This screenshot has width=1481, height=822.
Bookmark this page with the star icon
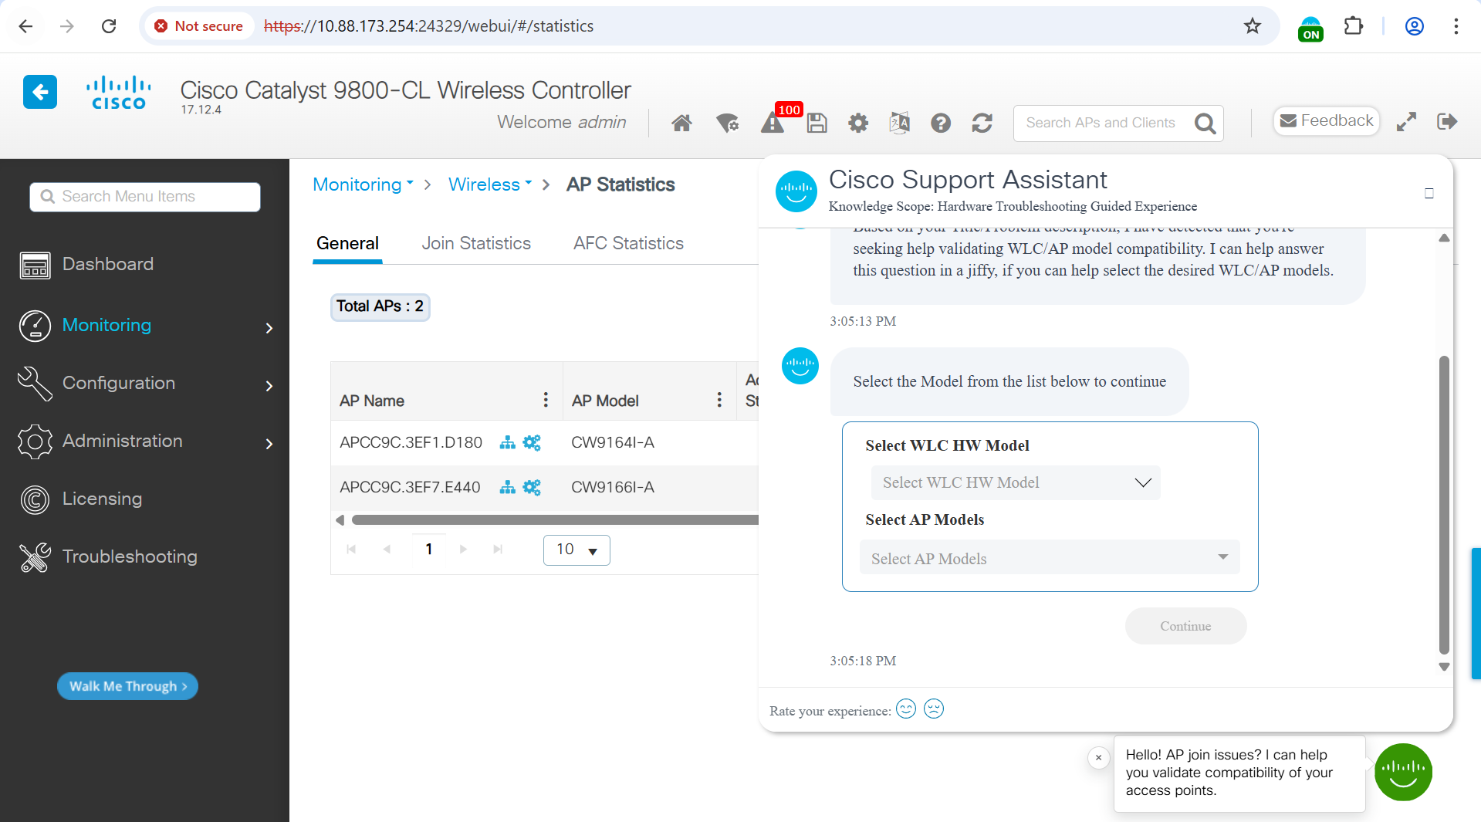tap(1253, 26)
